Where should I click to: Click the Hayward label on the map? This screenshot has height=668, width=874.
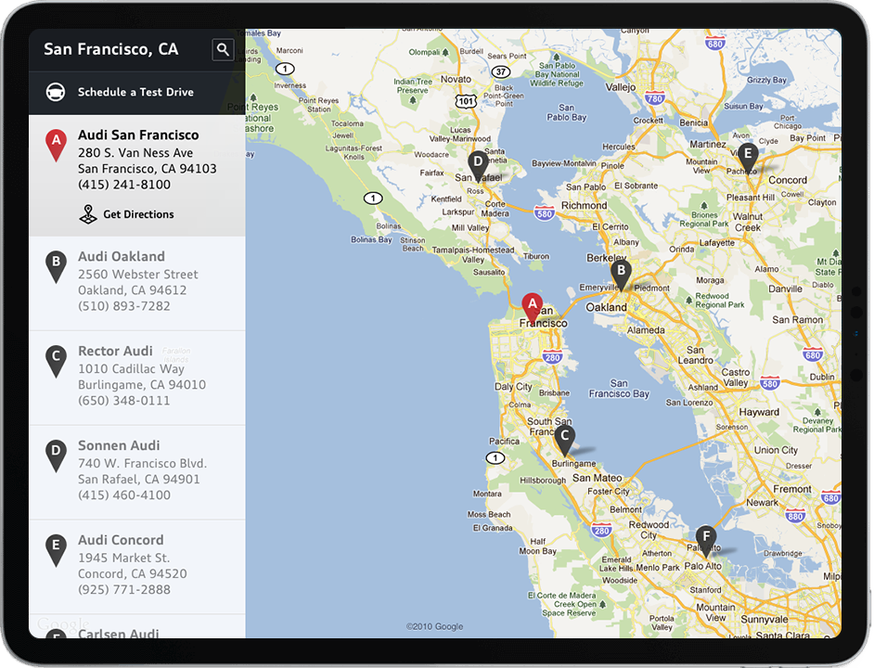point(759,412)
